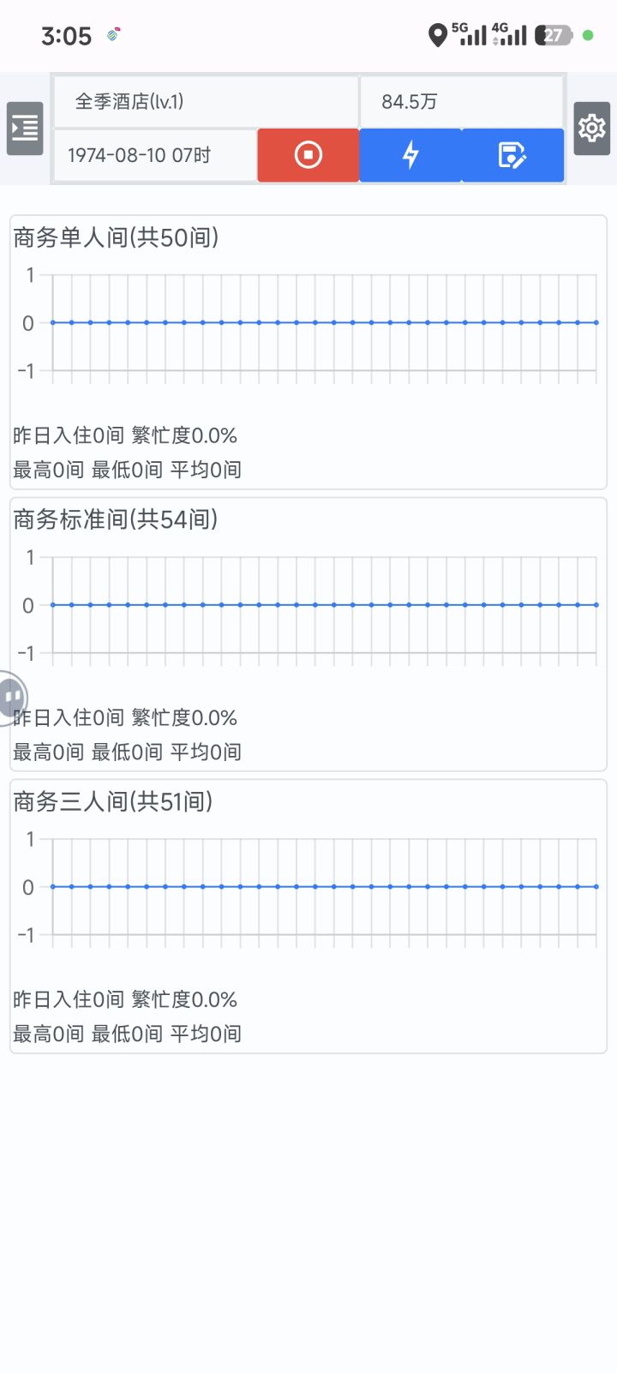Open the 商务单人间(共50间) card title
This screenshot has height=1373, width=617.
116,237
